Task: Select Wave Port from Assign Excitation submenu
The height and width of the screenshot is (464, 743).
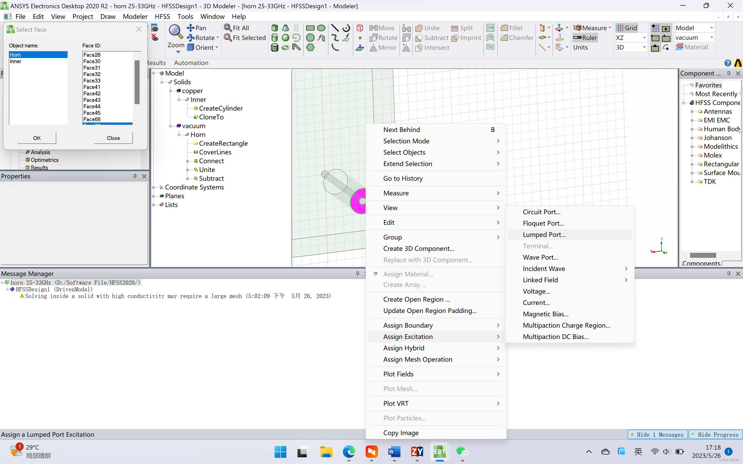Action: click(540, 257)
